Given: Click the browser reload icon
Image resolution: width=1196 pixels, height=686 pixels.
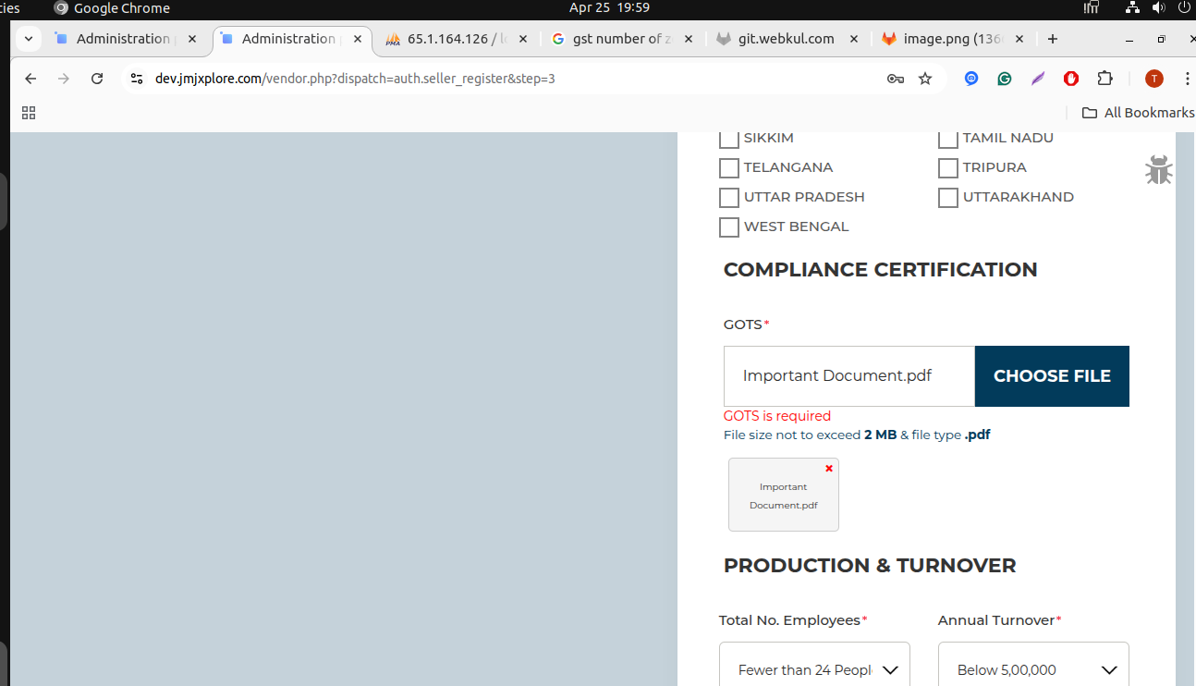Looking at the screenshot, I should coord(97,79).
